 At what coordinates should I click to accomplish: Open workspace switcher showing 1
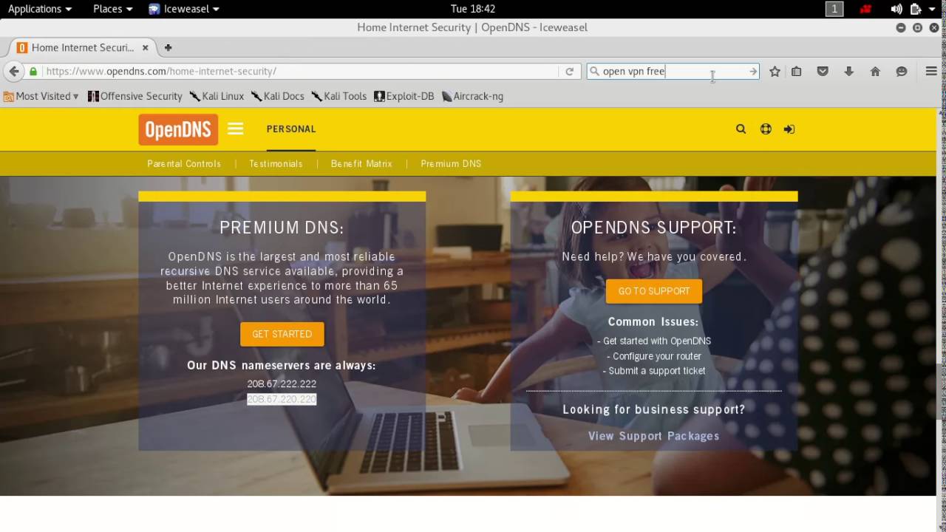834,9
